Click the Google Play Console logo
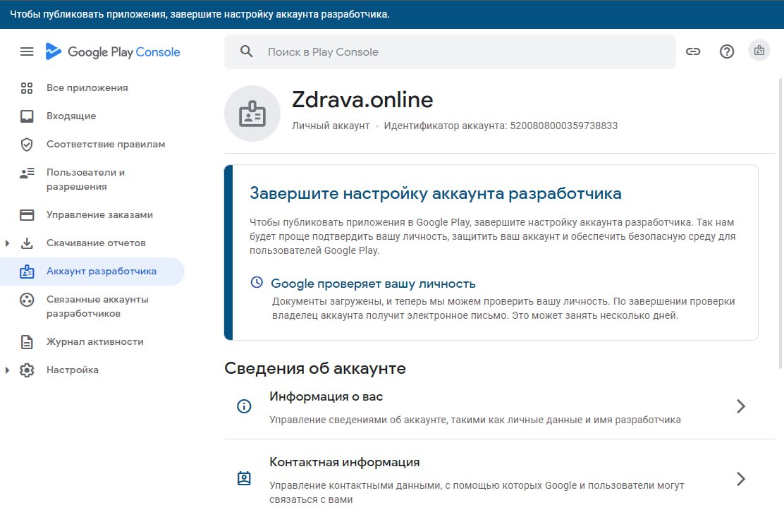This screenshot has height=517, width=784. 113,51
